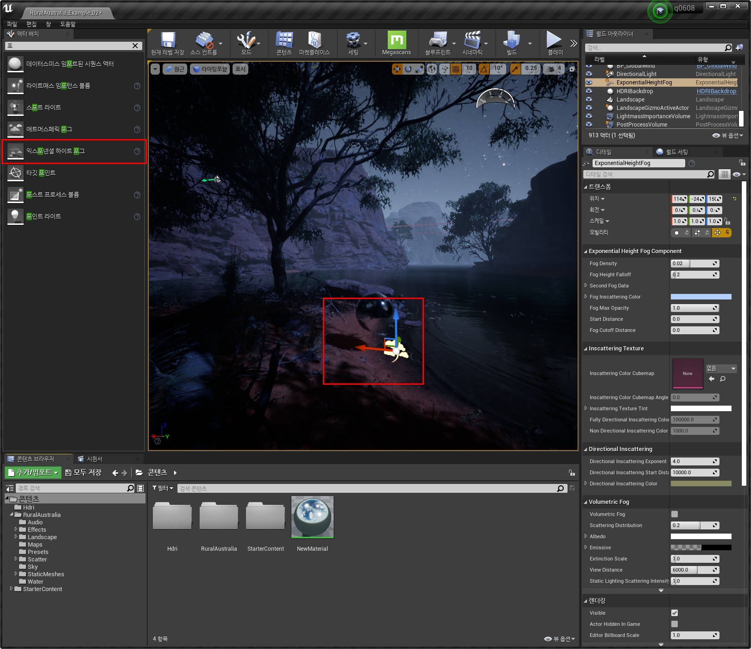Image resolution: width=751 pixels, height=649 pixels.
Task: Uncheck the Visible rendering checkbox
Action: click(x=675, y=613)
